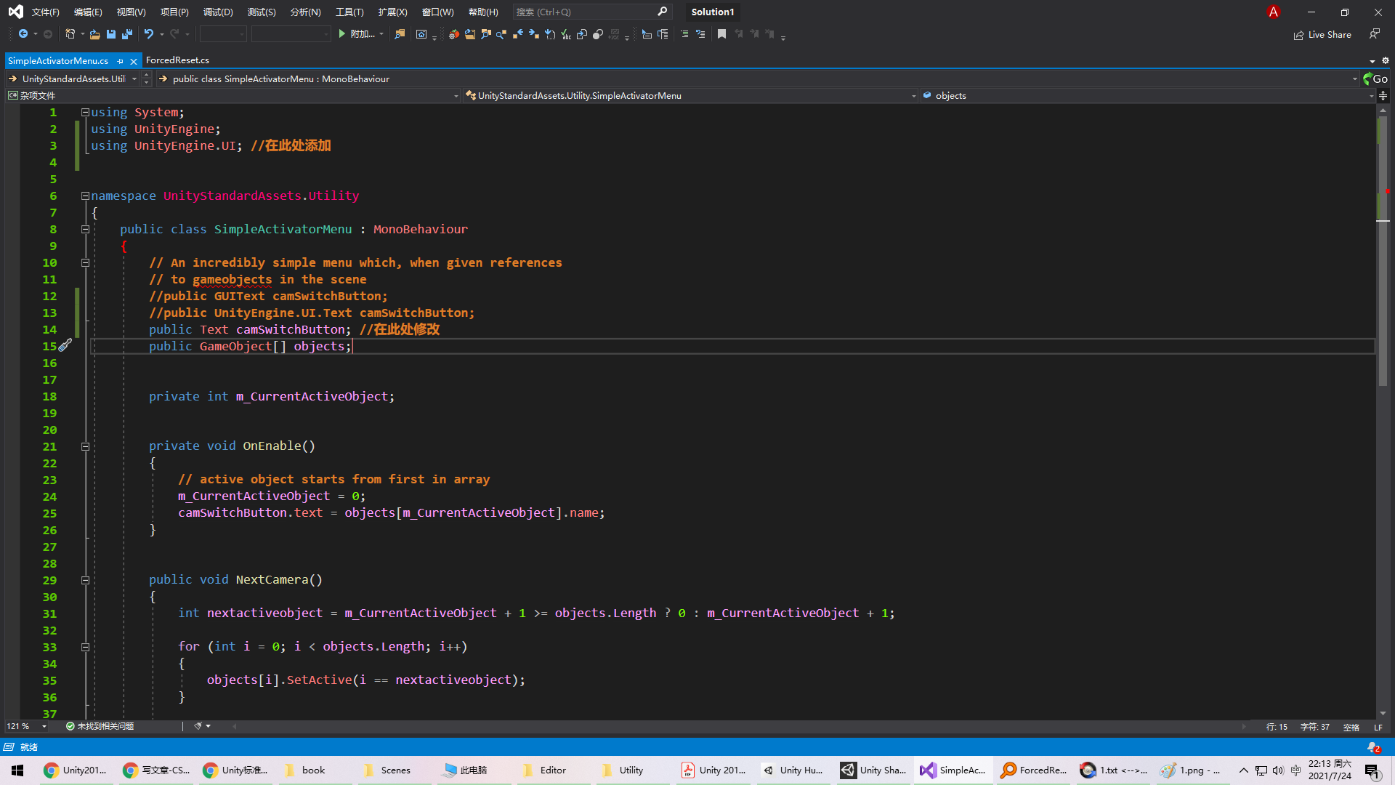The image size is (1395, 785).
Task: Open the objects member dropdown
Action: pyautogui.click(x=1371, y=96)
